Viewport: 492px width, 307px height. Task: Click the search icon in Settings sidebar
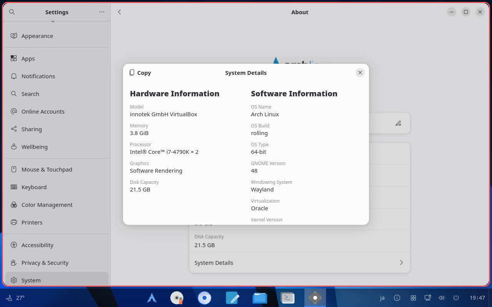tap(12, 12)
